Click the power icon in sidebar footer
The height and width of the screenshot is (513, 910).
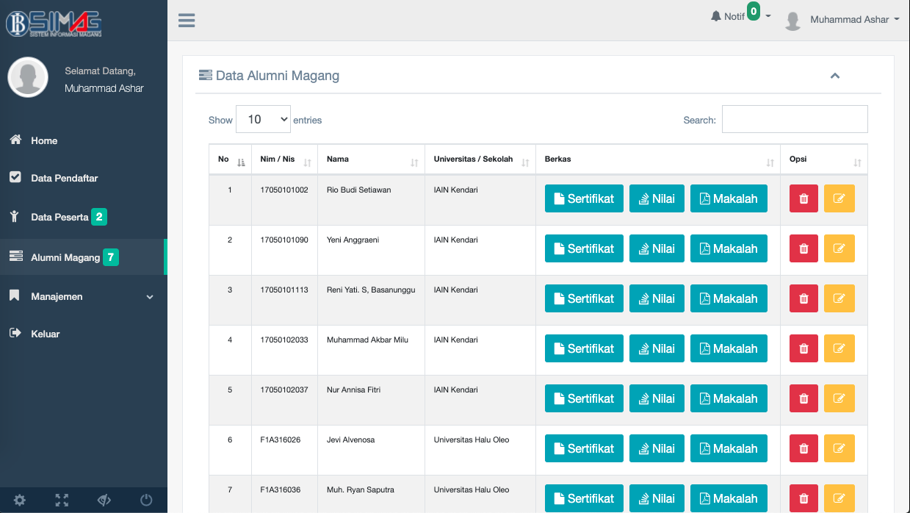[x=146, y=501]
